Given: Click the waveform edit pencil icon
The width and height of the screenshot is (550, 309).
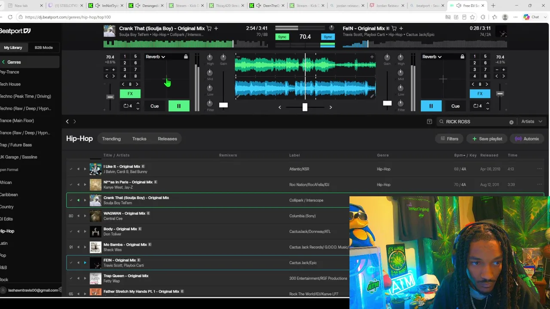Looking at the screenshot, I should [372, 97].
